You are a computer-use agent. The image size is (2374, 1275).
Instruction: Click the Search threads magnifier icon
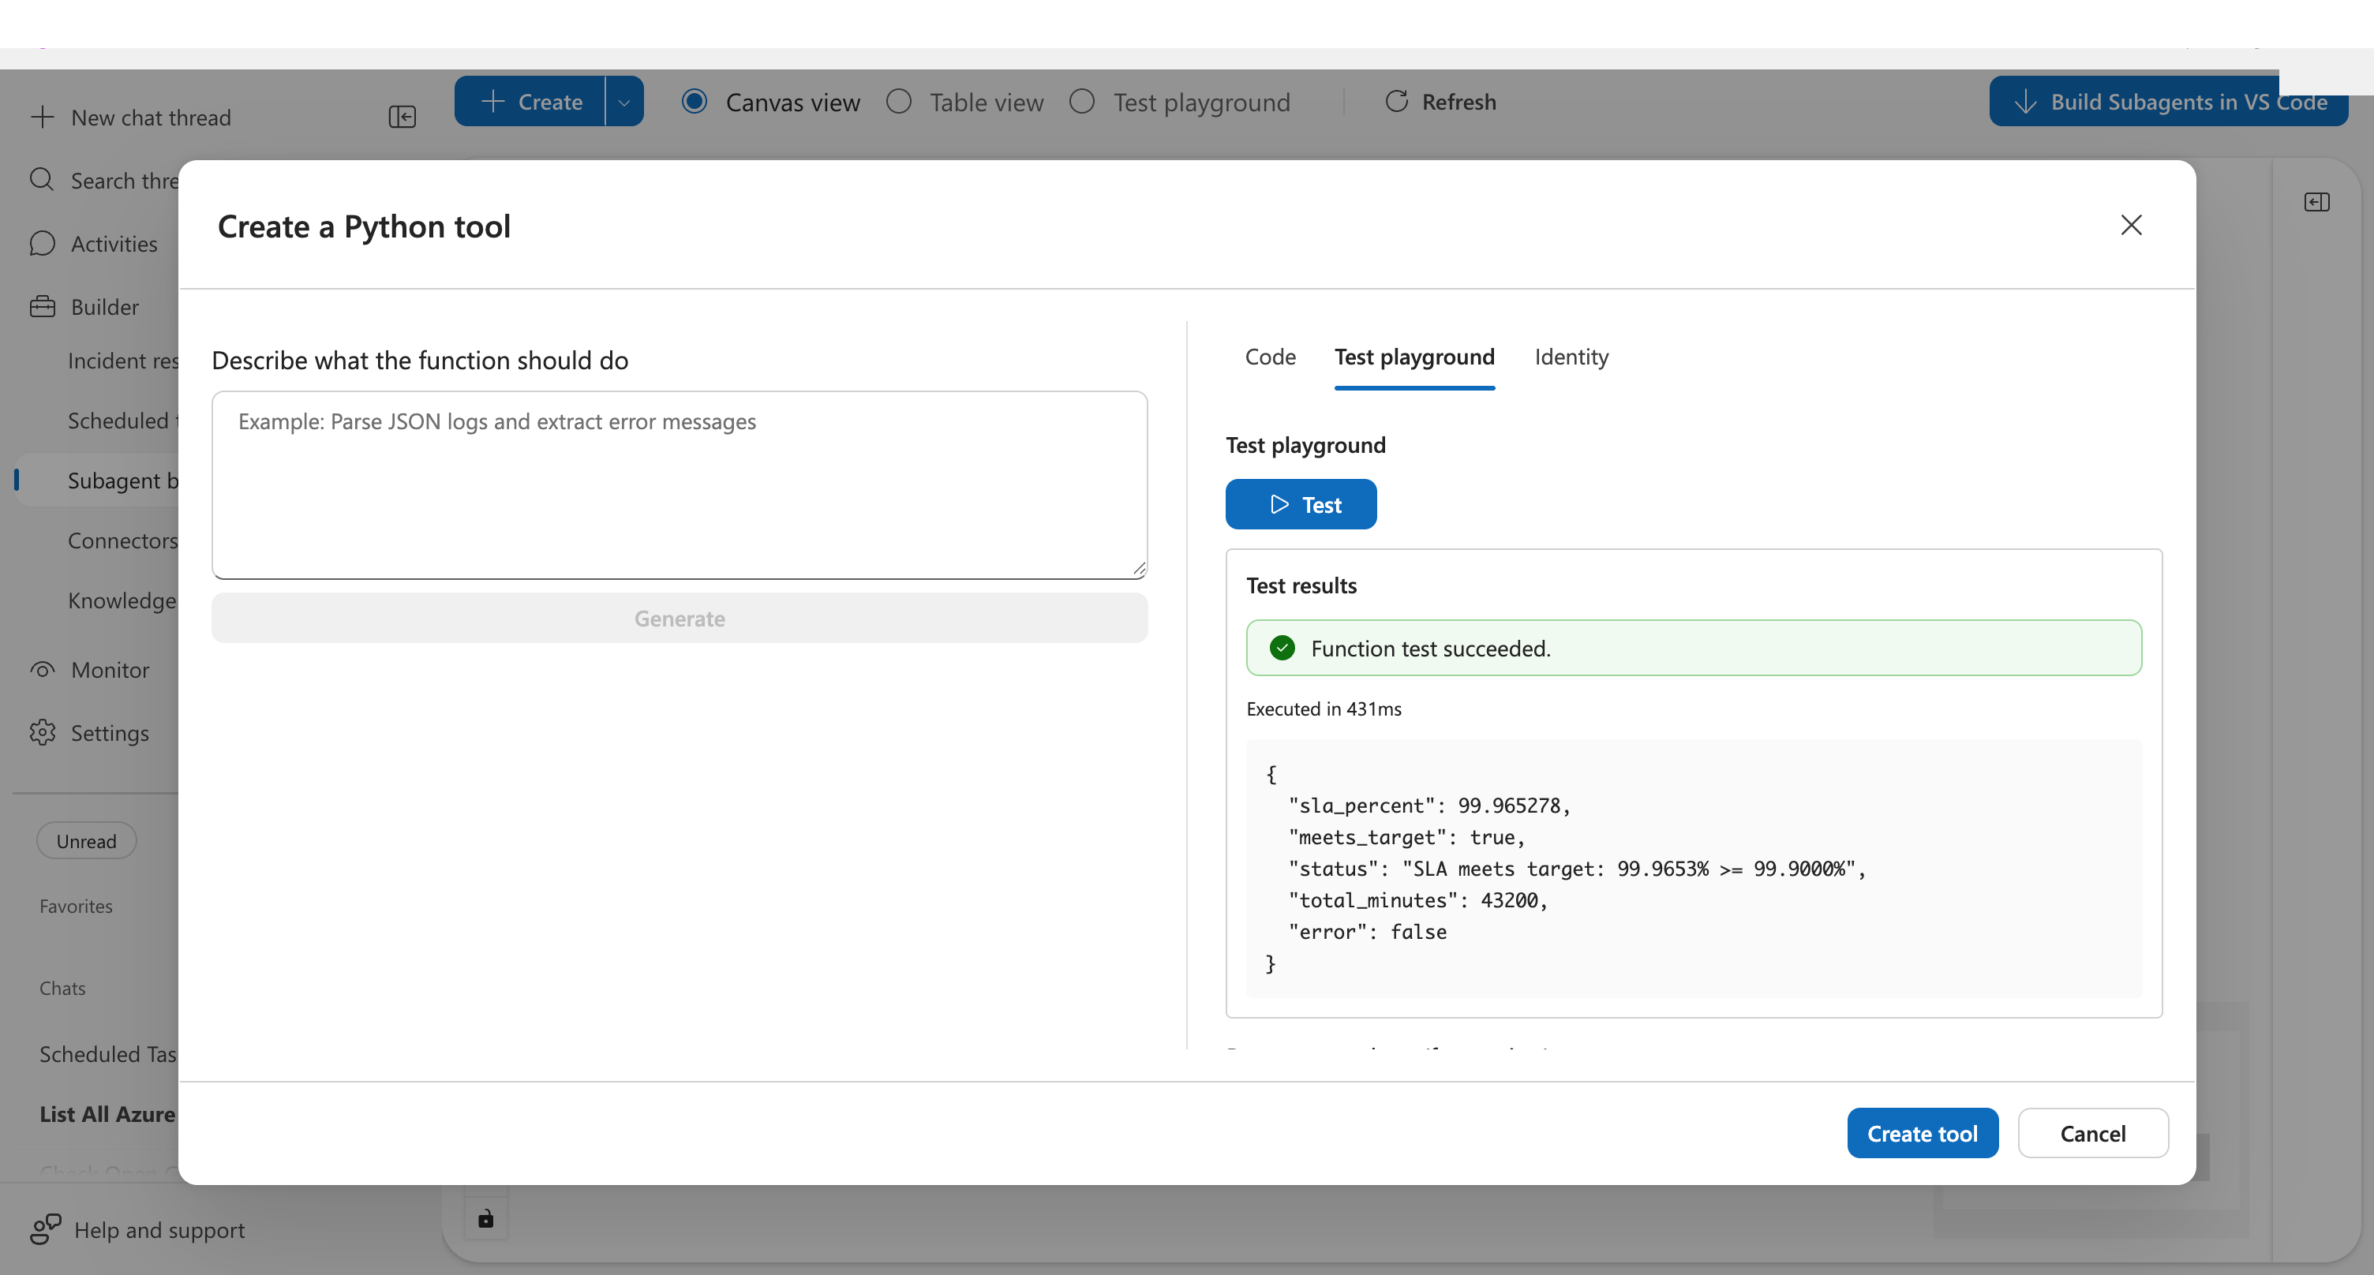(43, 180)
